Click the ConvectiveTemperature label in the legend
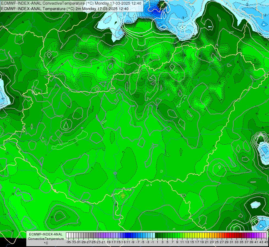This screenshot has width=269, height=247. (x=46, y=239)
